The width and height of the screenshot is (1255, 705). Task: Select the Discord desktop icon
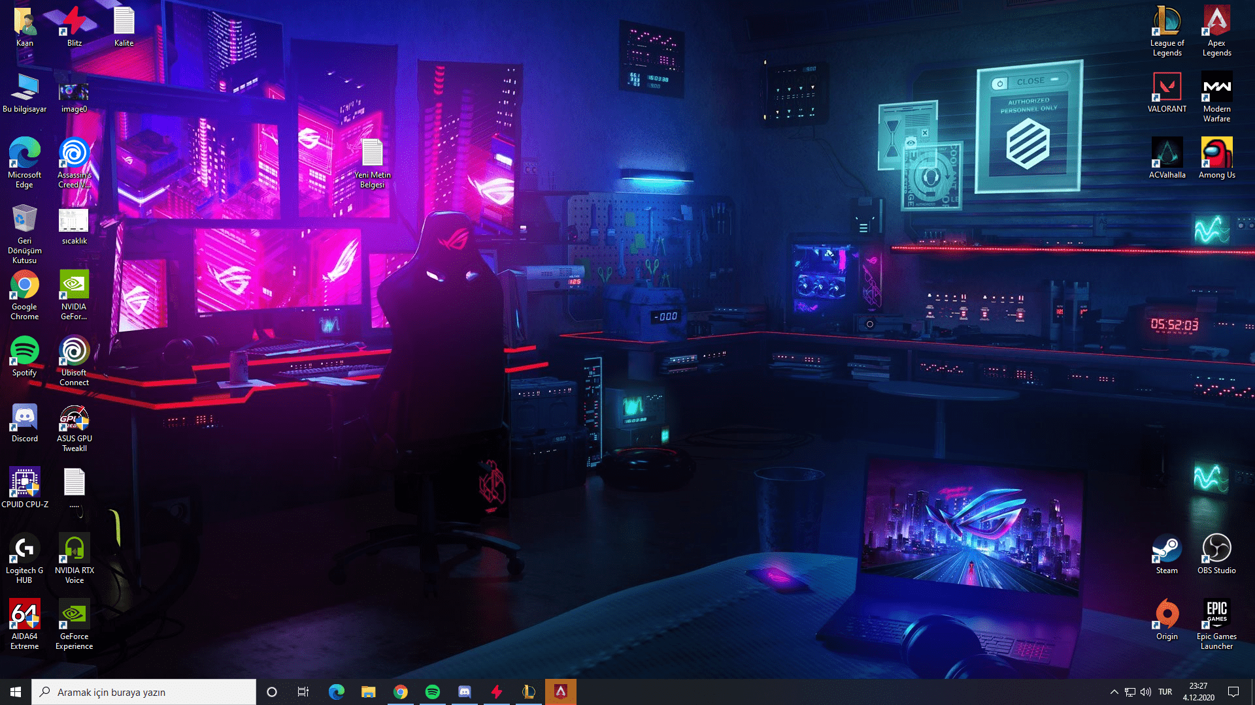[x=25, y=417]
